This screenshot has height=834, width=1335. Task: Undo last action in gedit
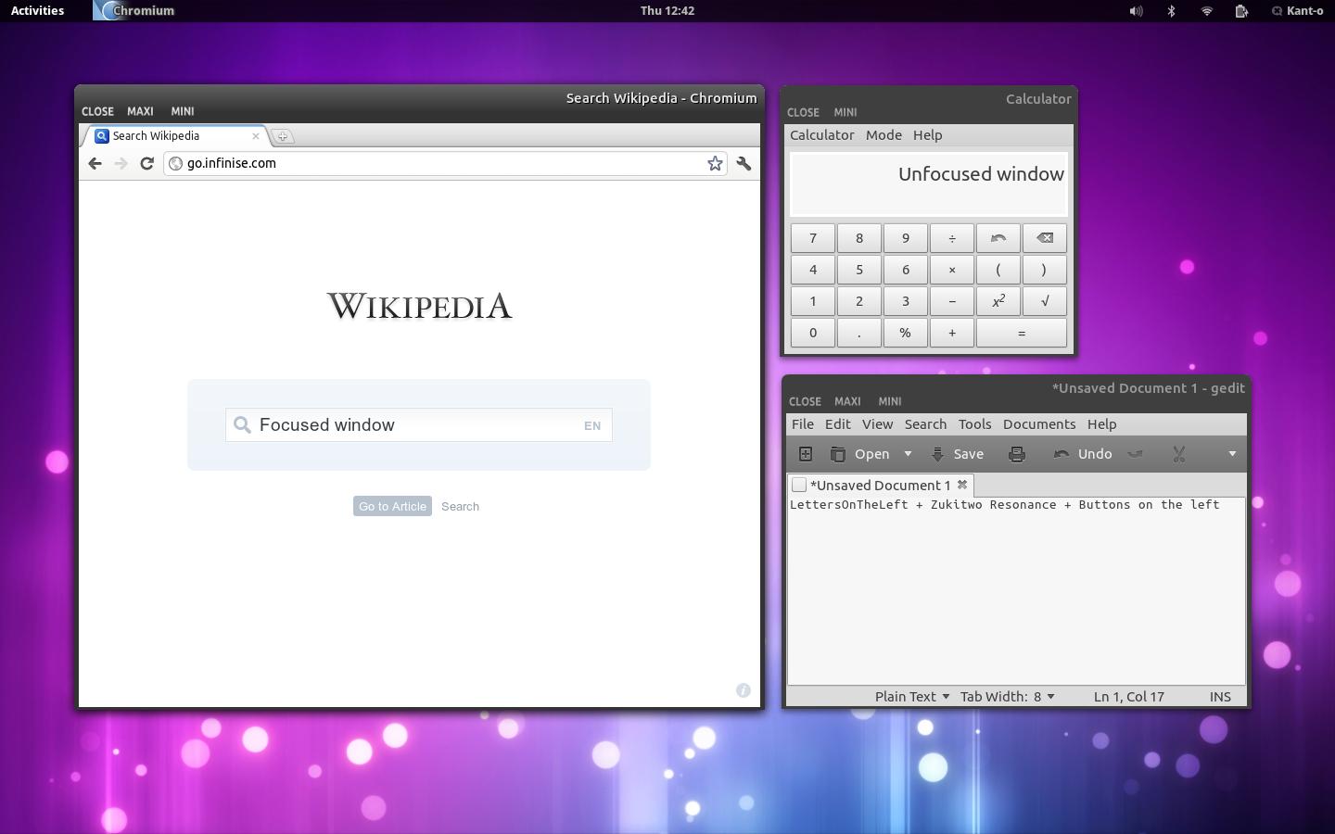tap(1083, 454)
